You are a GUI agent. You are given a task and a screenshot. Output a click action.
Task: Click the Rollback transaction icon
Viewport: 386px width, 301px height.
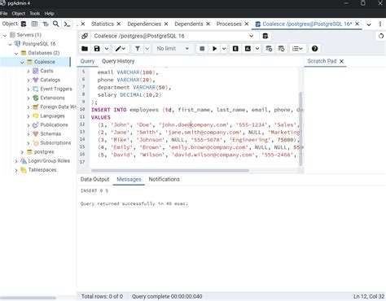click(x=282, y=49)
